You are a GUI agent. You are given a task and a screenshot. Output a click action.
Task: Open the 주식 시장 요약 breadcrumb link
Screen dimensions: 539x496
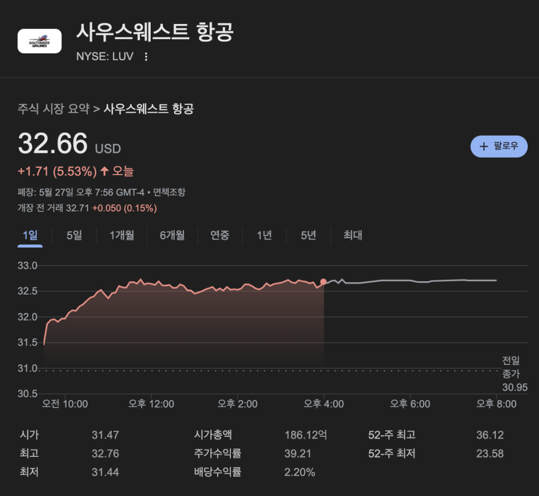point(54,109)
